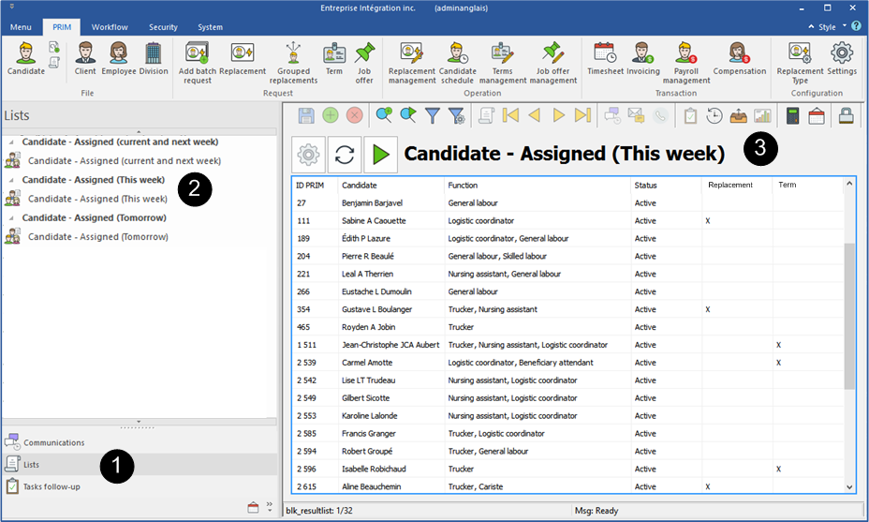Refresh the Candidate - Assigned list

tap(345, 155)
